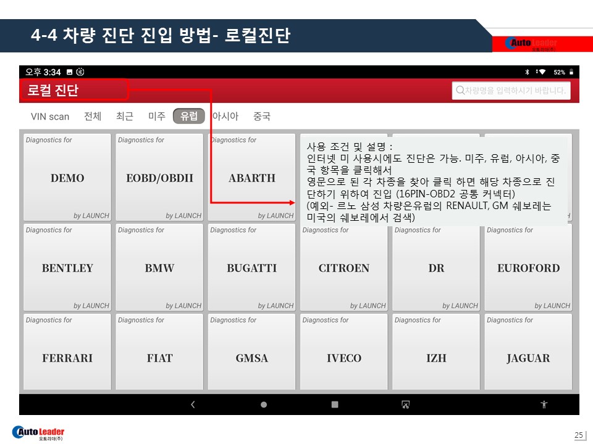Image resolution: width=593 pixels, height=444 pixels.
Task: Open the BMW diagnostics tile
Action: [x=159, y=267]
